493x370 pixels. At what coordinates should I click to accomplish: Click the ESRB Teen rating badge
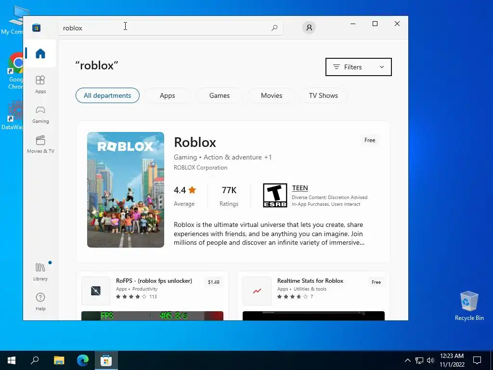275,196
